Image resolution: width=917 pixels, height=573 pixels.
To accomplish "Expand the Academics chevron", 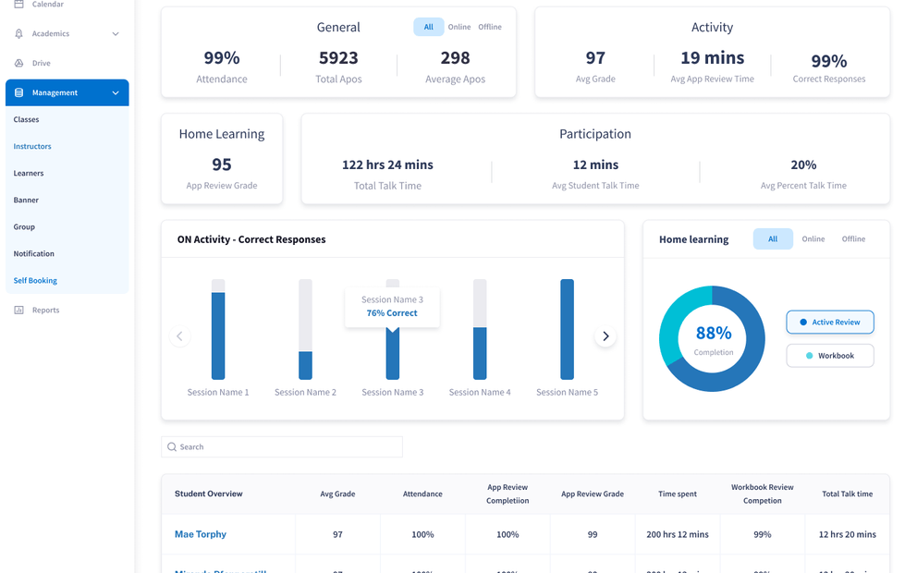I will pos(116,34).
